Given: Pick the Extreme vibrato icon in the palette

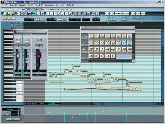Looking at the screenshot, I should click(x=119, y=43).
